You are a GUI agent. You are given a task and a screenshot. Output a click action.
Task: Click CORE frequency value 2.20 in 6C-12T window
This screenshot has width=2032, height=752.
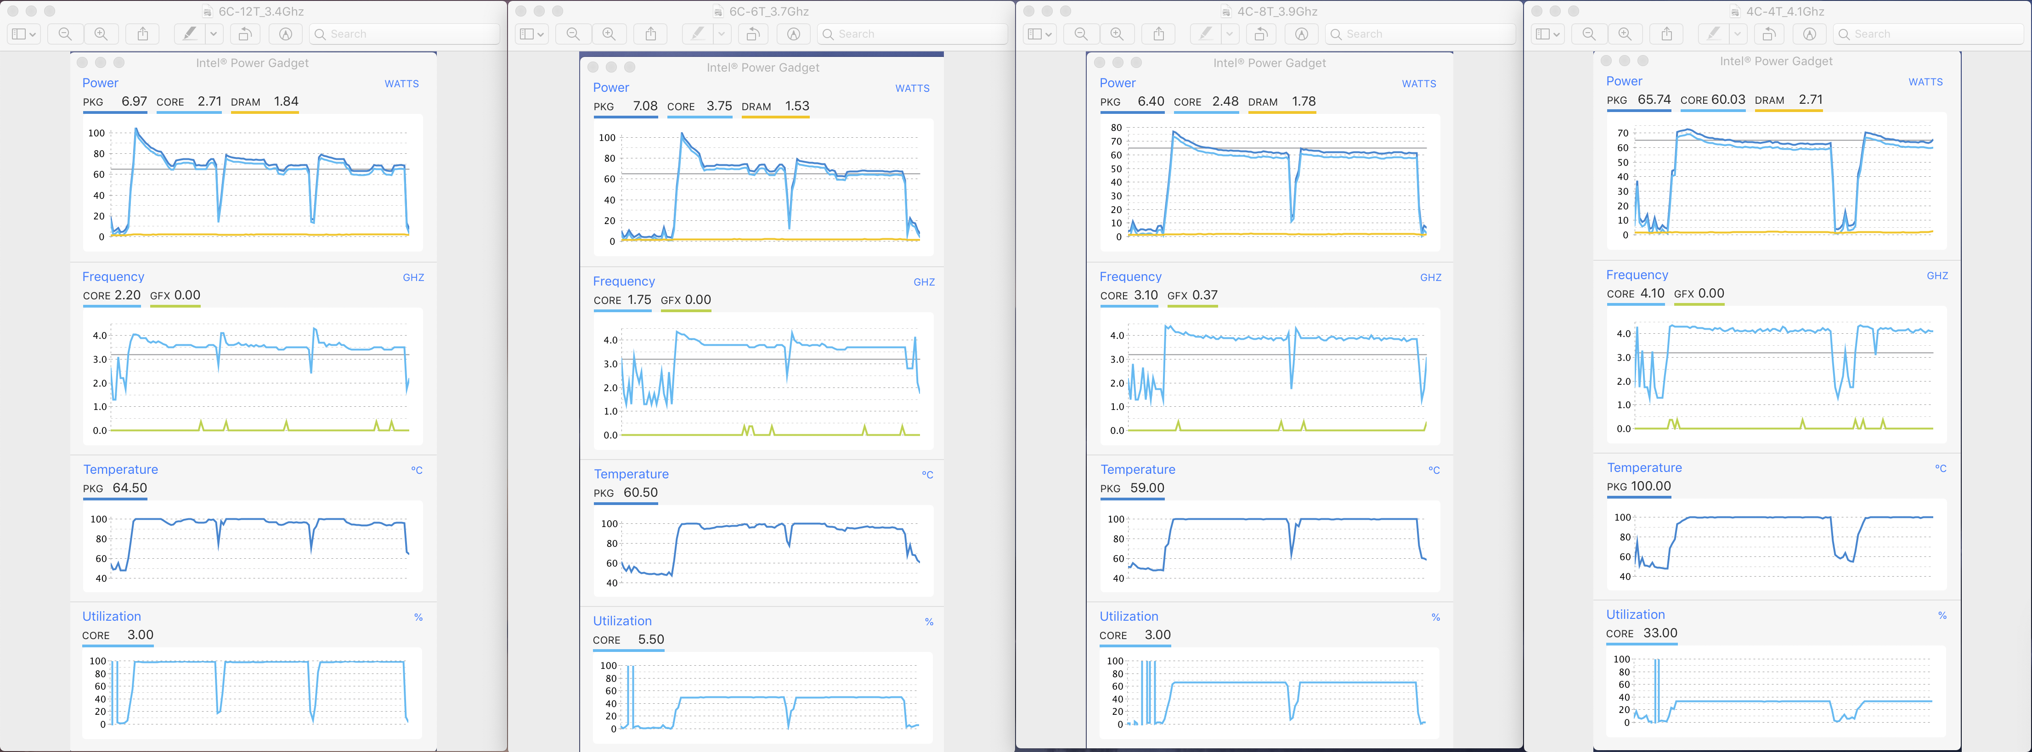(x=128, y=295)
